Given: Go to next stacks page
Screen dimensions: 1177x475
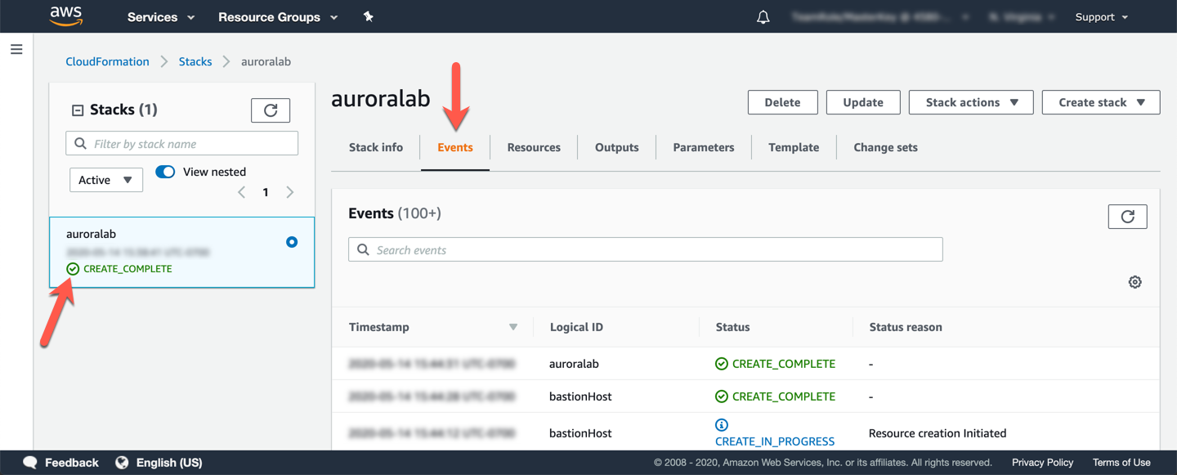Looking at the screenshot, I should 289,192.
